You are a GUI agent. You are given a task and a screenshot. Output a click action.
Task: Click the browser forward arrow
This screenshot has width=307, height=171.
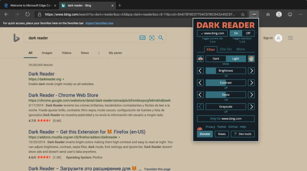17,14
